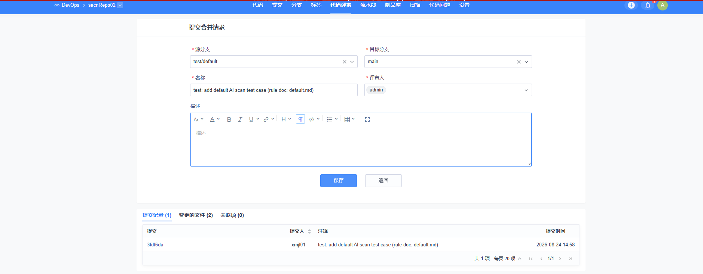Image resolution: width=703 pixels, height=274 pixels.
Task: Expand the target branch main dropdown
Action: point(526,62)
